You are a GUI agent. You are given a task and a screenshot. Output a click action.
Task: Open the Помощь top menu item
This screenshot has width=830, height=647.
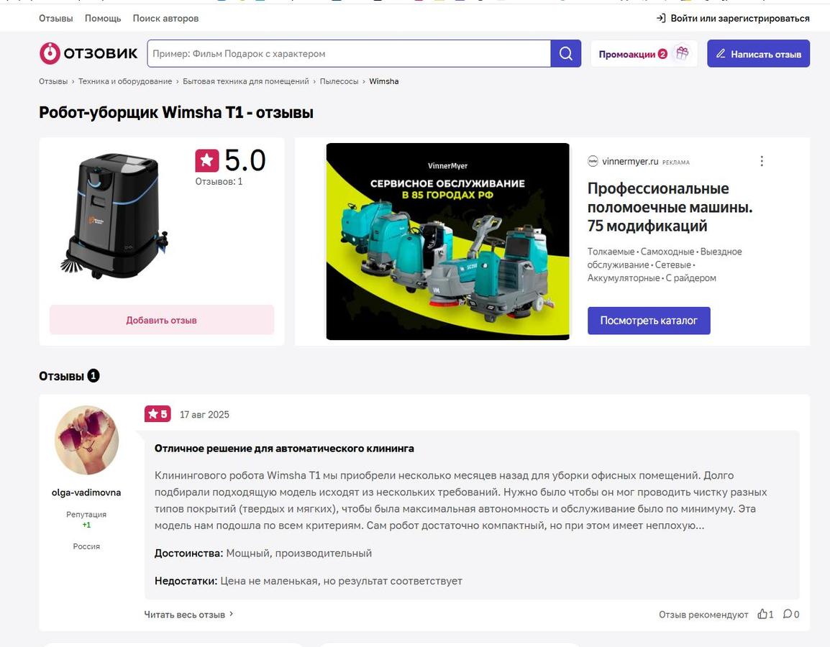(x=103, y=18)
